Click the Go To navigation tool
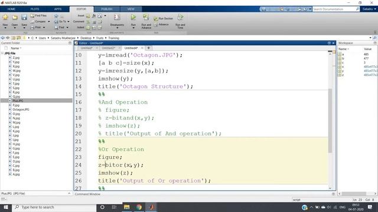Screen dimensions: 378x212 coord(60,22)
